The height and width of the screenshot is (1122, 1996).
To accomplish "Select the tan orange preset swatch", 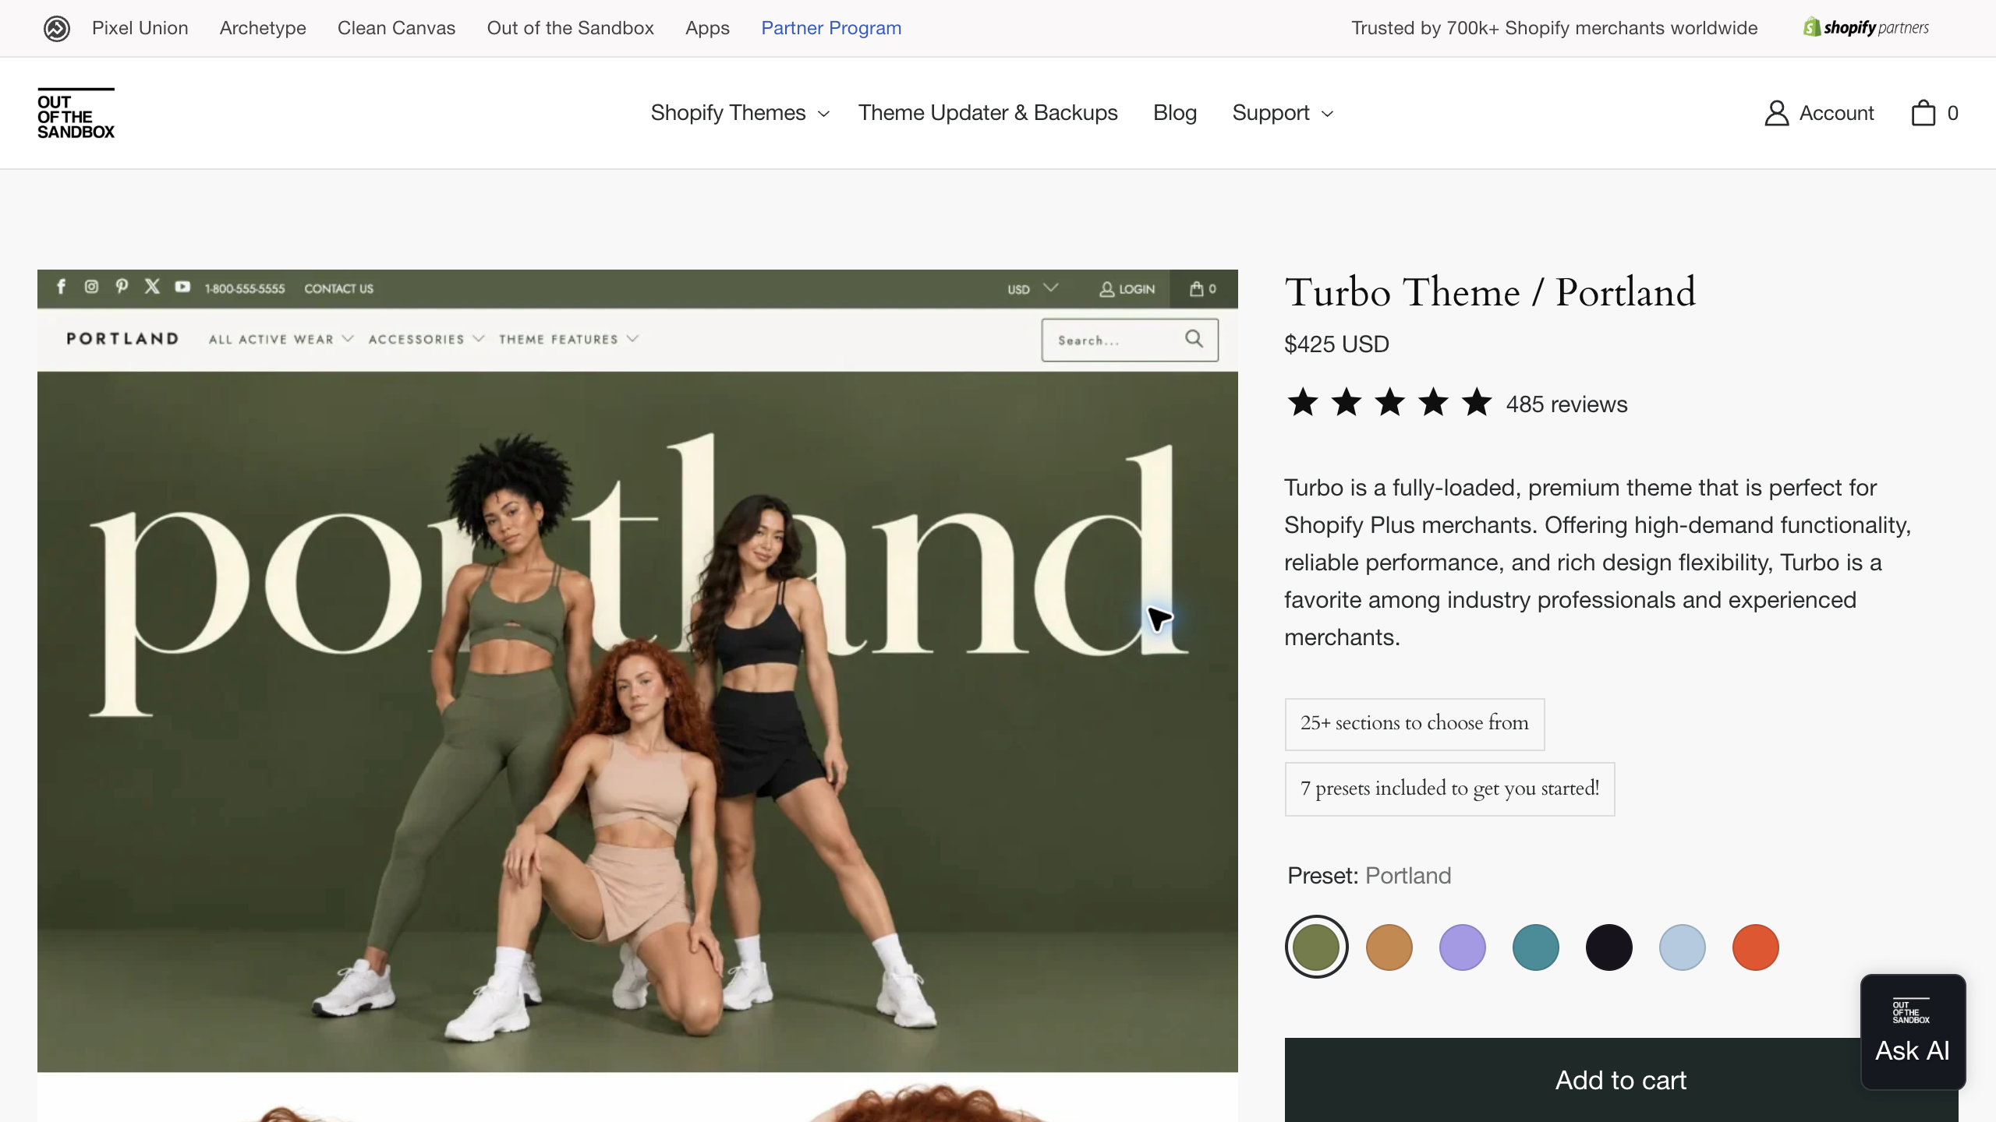I will (1389, 947).
